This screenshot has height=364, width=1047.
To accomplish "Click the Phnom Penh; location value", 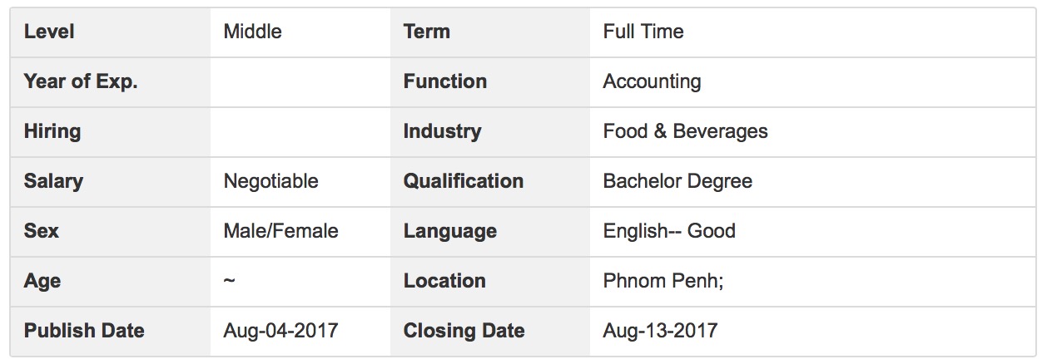I will tap(663, 281).
